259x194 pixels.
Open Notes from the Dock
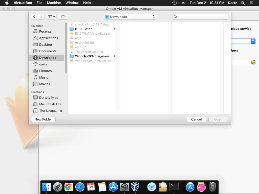(102, 187)
